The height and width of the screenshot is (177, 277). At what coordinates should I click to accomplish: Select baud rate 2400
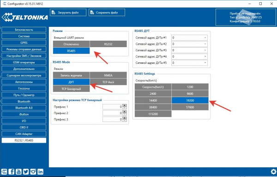pyautogui.click(x=153, y=93)
